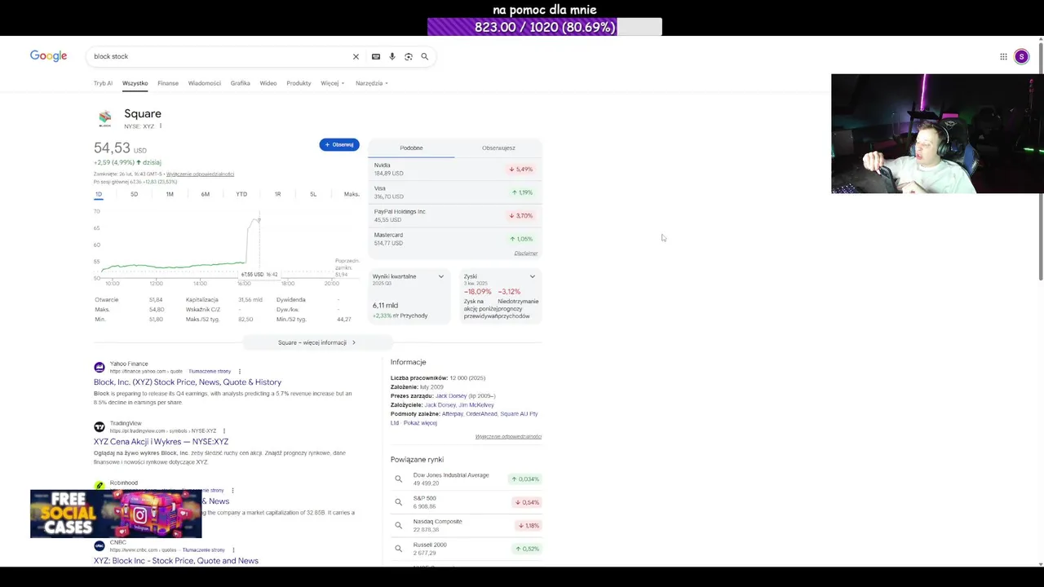Switch to the Obserwujesz tab
The height and width of the screenshot is (587, 1044).
tap(498, 148)
